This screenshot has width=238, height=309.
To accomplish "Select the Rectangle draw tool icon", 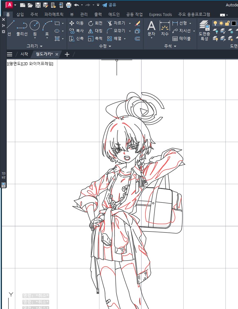I will coord(57,23).
